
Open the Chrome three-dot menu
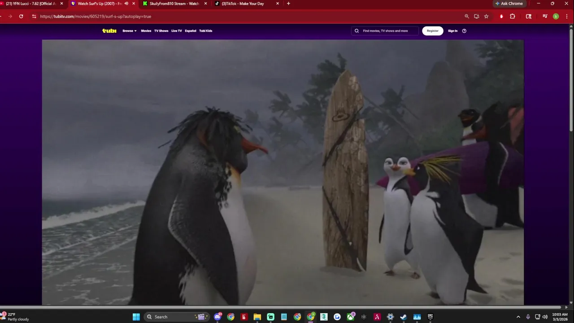tap(567, 16)
